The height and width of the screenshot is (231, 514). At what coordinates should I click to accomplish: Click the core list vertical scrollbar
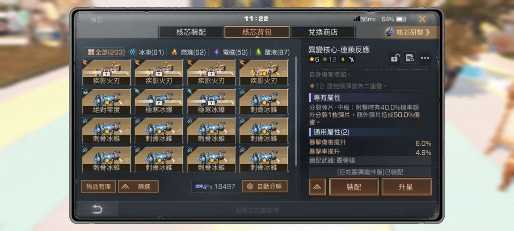coord(296,111)
